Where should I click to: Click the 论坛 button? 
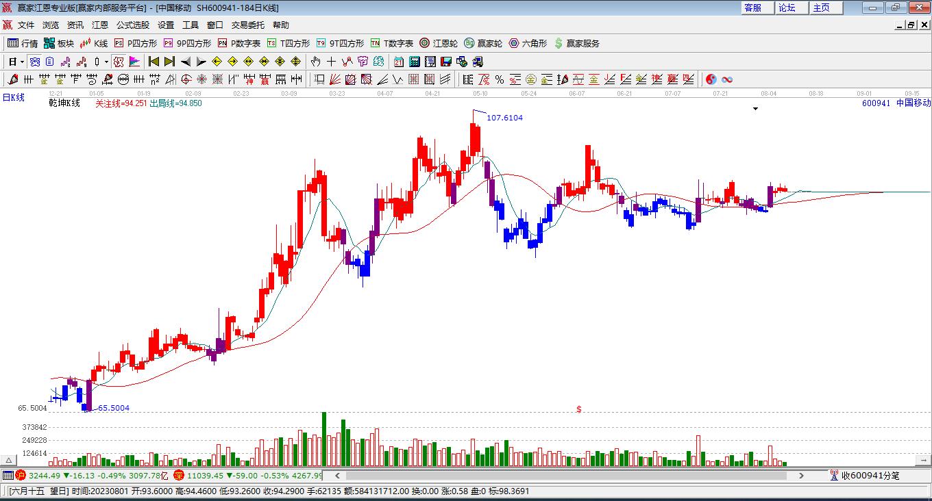pos(792,8)
